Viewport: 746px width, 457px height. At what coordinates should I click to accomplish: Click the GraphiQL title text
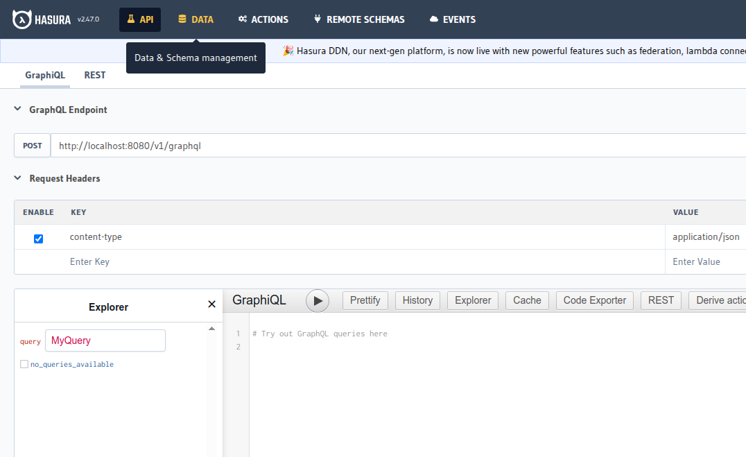tap(259, 300)
